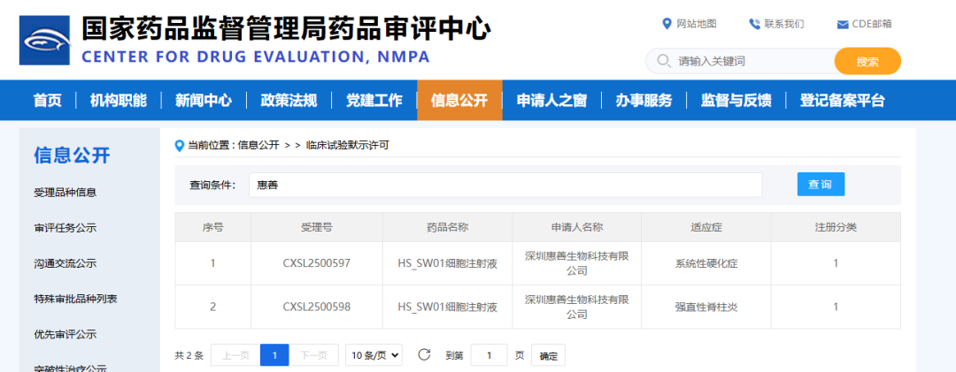This screenshot has width=956, height=372.
Task: Click the magnifier icon in search box
Action: tap(663, 61)
